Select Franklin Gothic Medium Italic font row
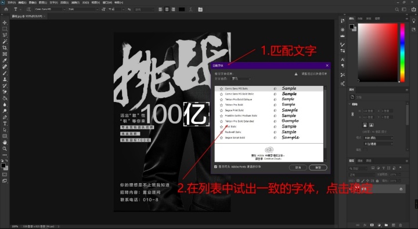Screen dimensions: 418x229 [269, 116]
